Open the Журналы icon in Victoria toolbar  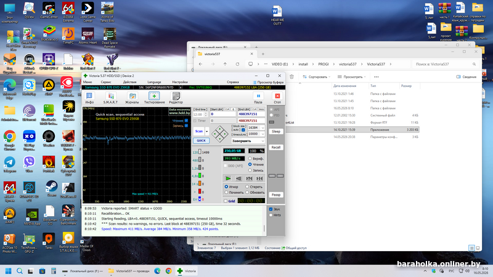tap(132, 96)
